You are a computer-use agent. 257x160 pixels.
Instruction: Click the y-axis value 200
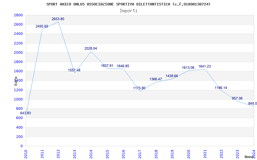click(x=20, y=137)
